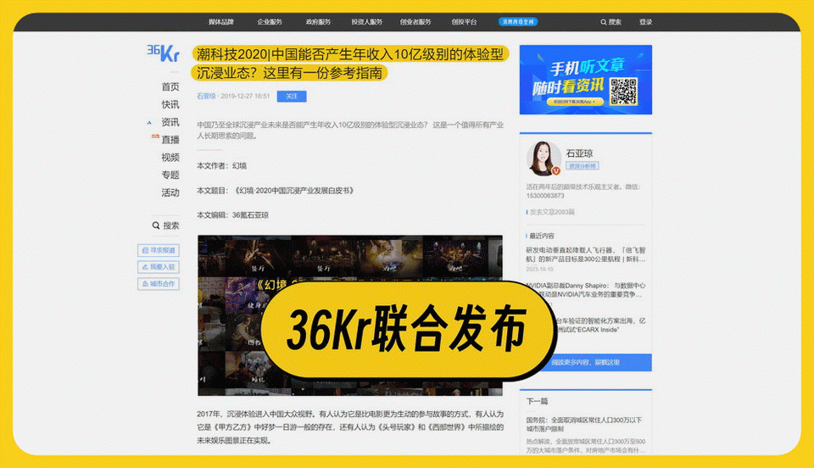Click the sidebar magnifier search icon
814x468 pixels.
coord(155,226)
